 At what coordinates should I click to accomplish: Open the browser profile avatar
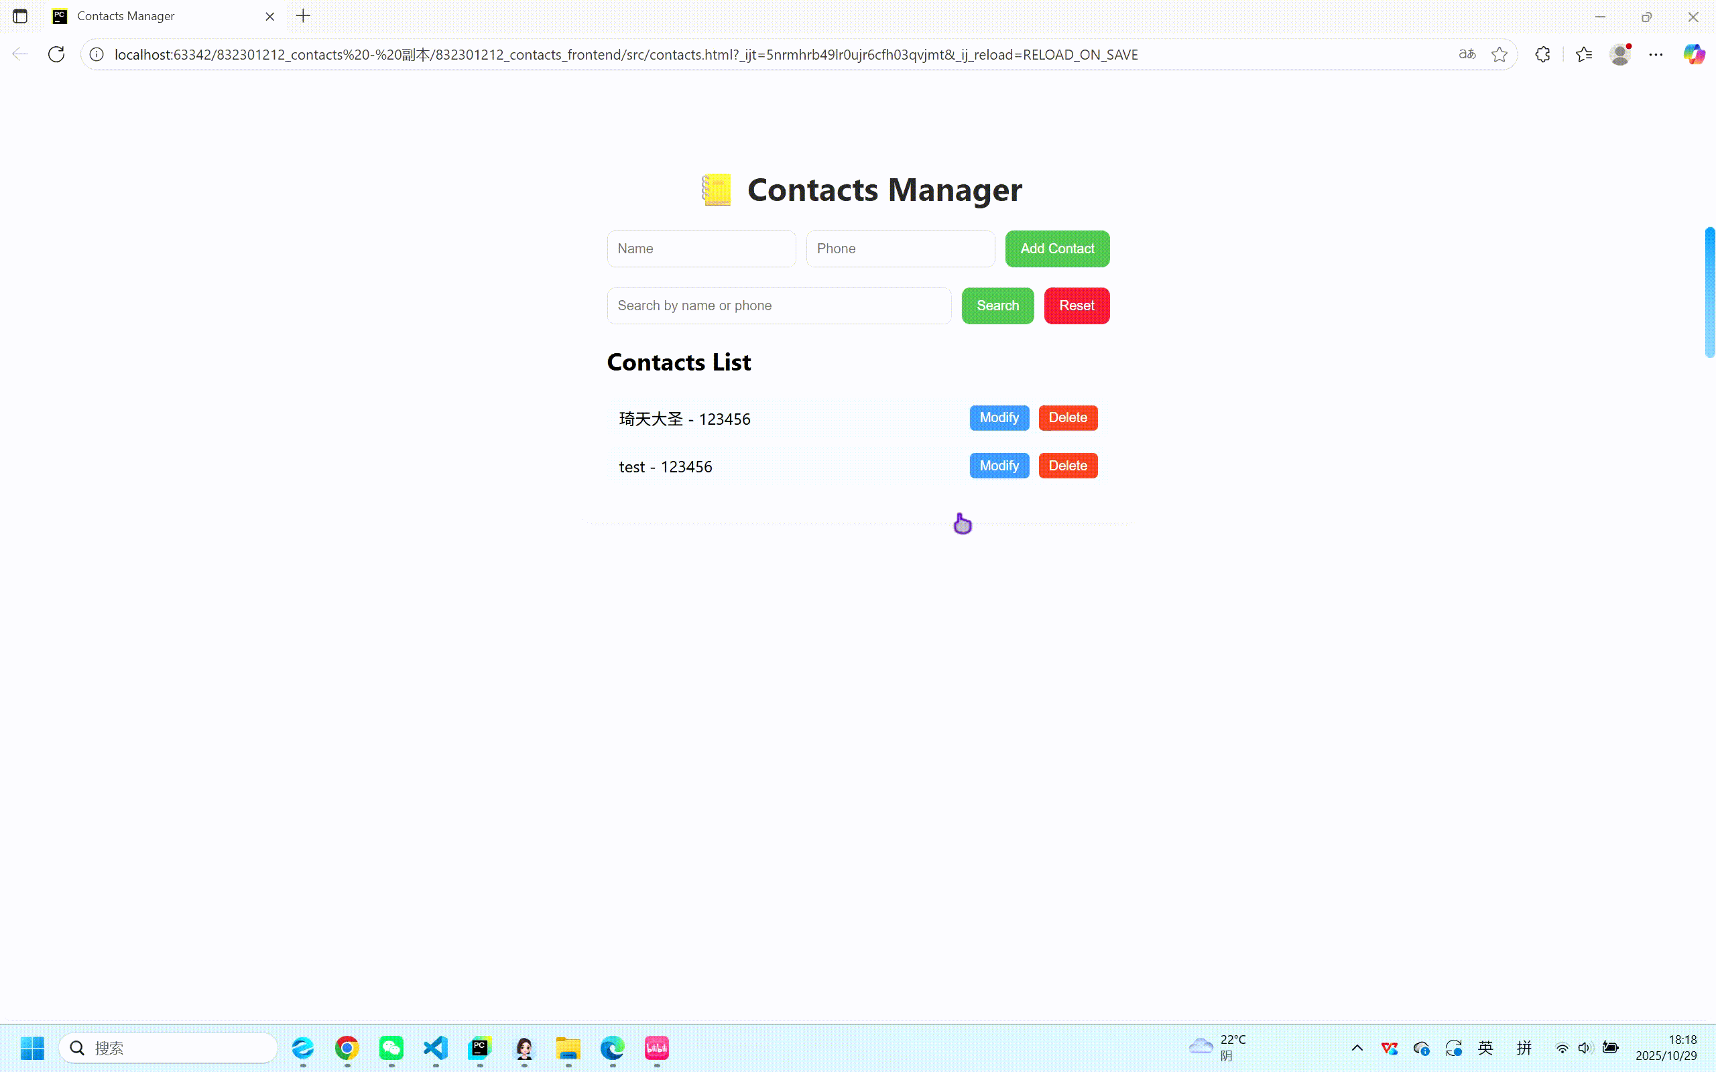[1620, 54]
